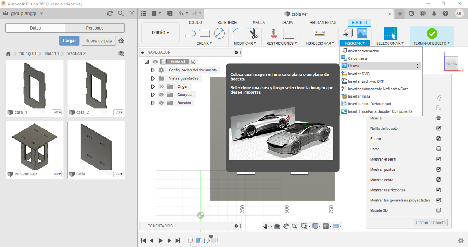The height and width of the screenshot is (247, 468).
Task: Expand the Bocetos tree node
Action: (x=153, y=103)
